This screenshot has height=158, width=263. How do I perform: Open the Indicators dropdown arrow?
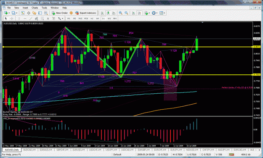point(149,13)
